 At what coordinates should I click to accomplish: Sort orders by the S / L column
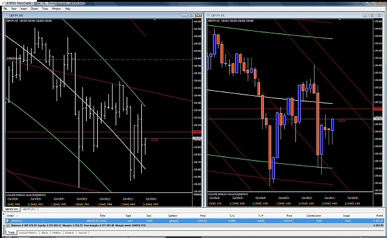click(232, 216)
